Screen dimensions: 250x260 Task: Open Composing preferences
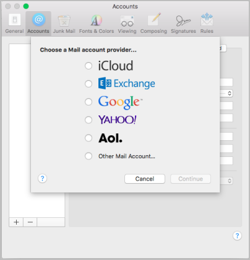click(153, 24)
